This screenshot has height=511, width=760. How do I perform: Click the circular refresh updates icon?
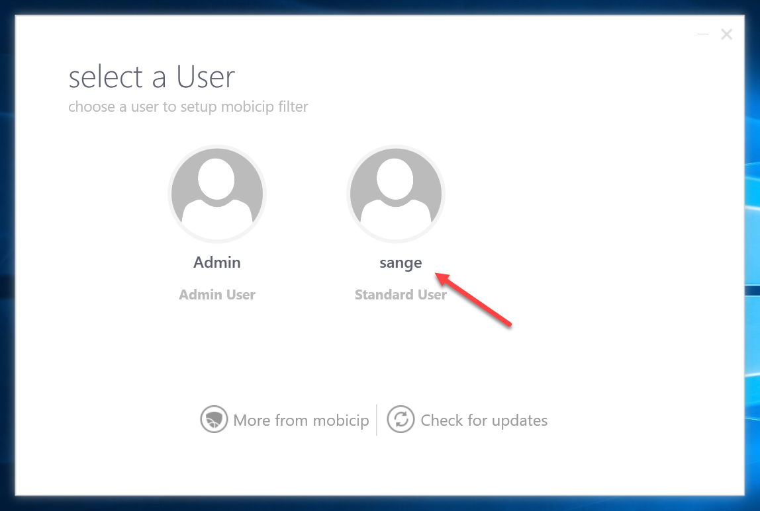tap(401, 419)
